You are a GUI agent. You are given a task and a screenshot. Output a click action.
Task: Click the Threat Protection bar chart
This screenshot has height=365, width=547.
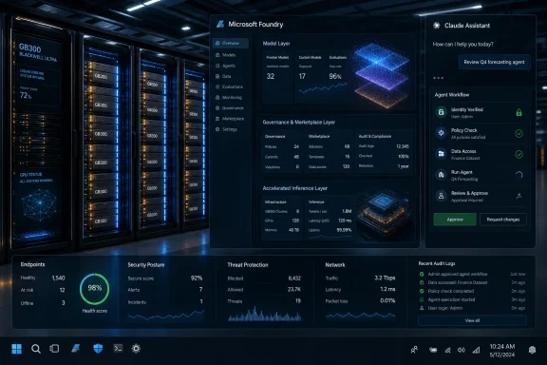pos(264,314)
